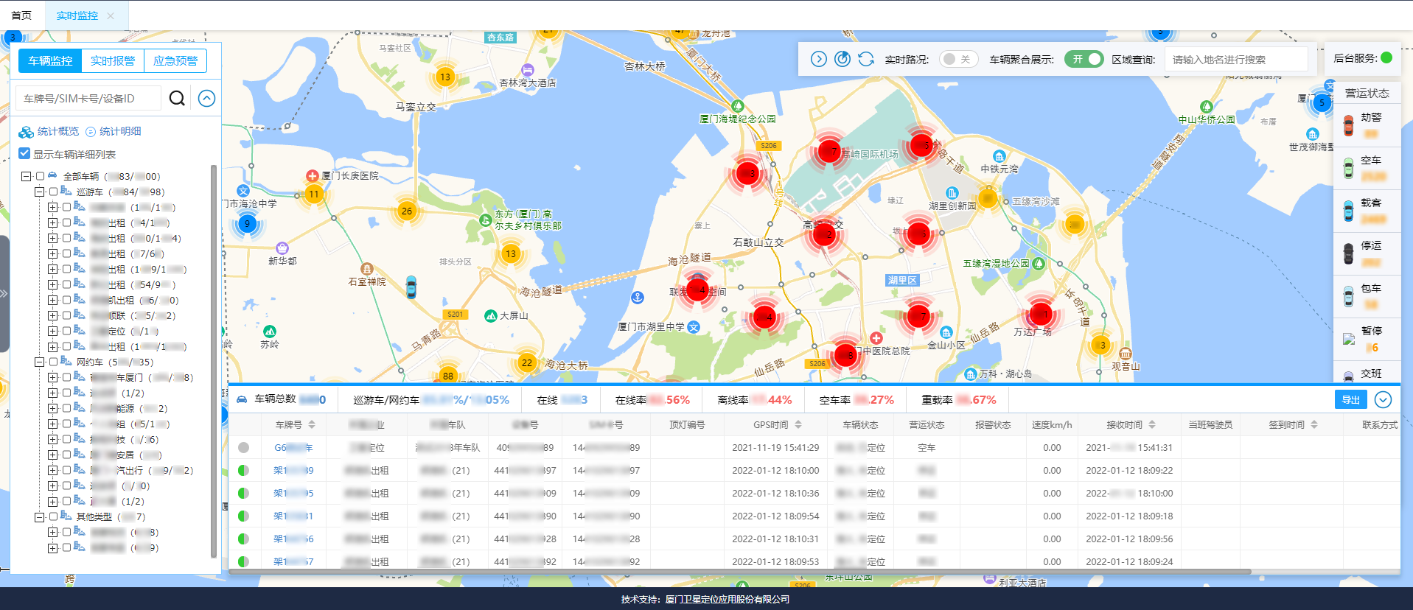Click the timer refresh icon in map toolbar
The image size is (1413, 610).
(x=842, y=59)
